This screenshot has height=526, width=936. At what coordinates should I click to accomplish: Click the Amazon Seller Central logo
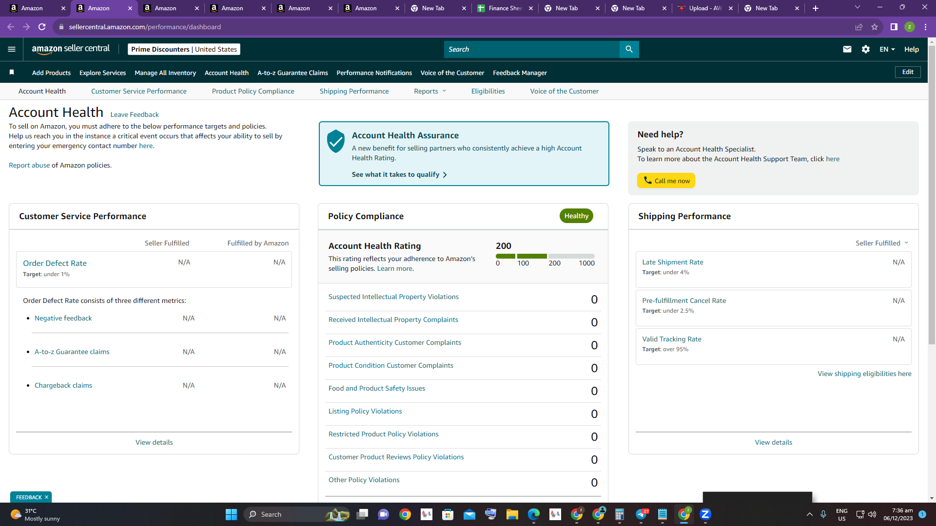pos(71,49)
